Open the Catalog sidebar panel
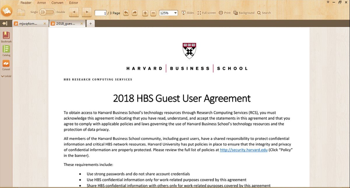350x188 pixels. (x=6, y=51)
